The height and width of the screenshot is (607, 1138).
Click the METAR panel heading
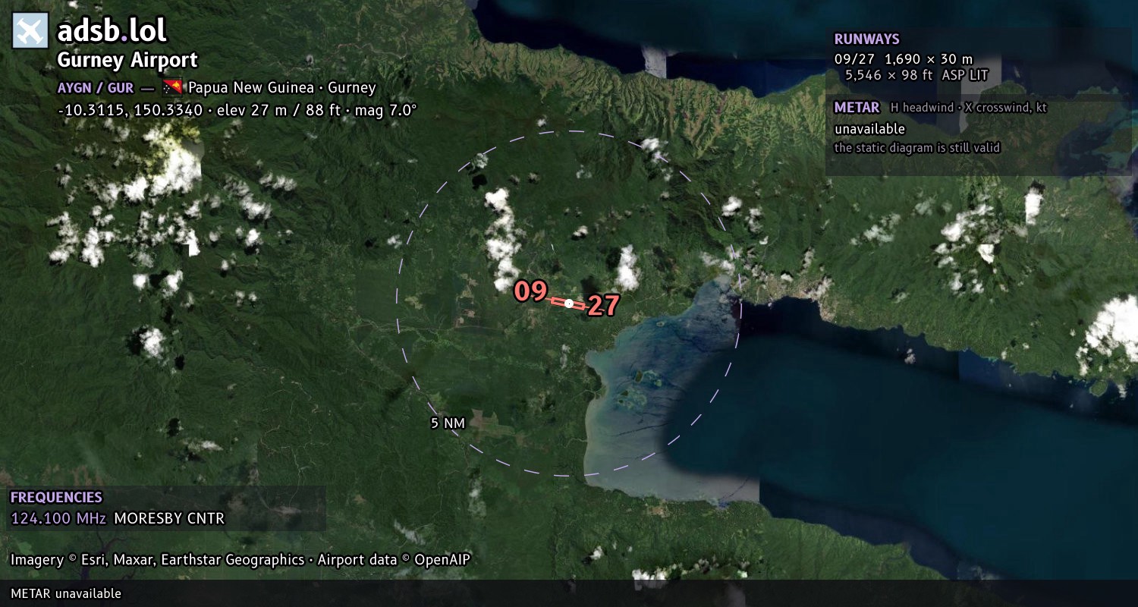click(857, 108)
